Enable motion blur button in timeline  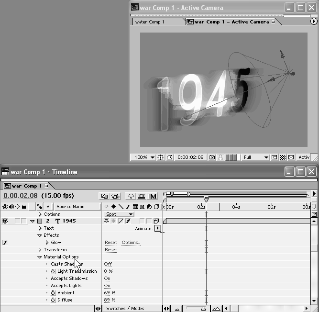153,196
